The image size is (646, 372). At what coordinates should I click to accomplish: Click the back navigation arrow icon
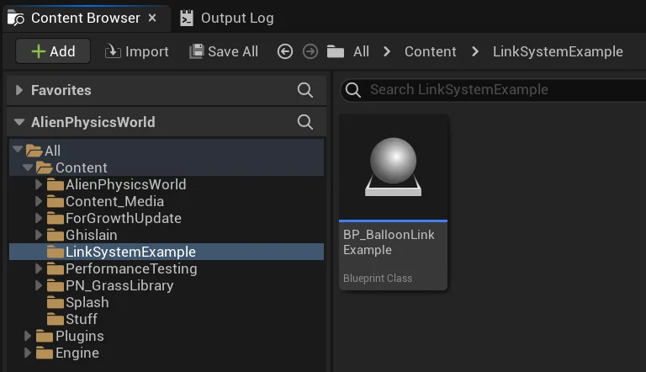(284, 51)
